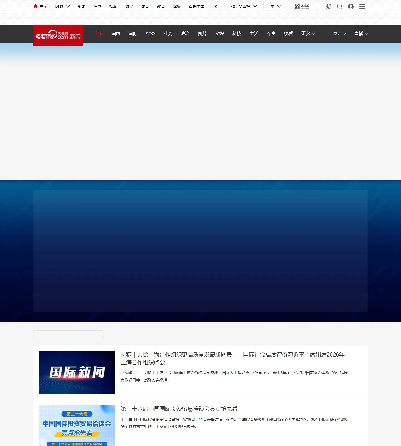The image size is (401, 446).
Task: Open the user account avatar icon
Action: click(x=351, y=6)
